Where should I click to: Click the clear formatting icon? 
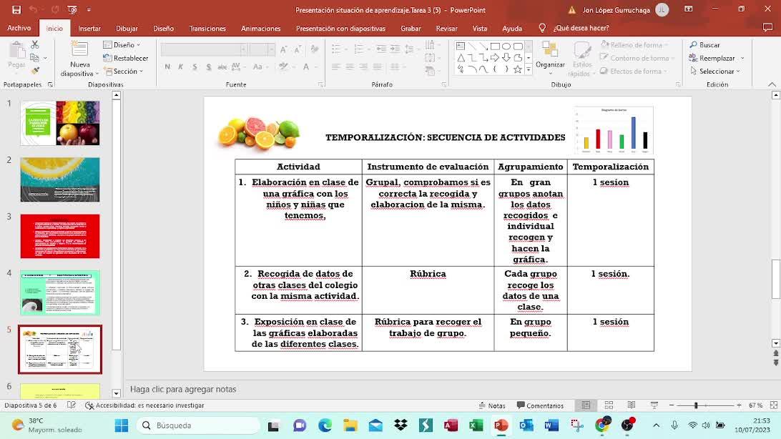coord(315,49)
